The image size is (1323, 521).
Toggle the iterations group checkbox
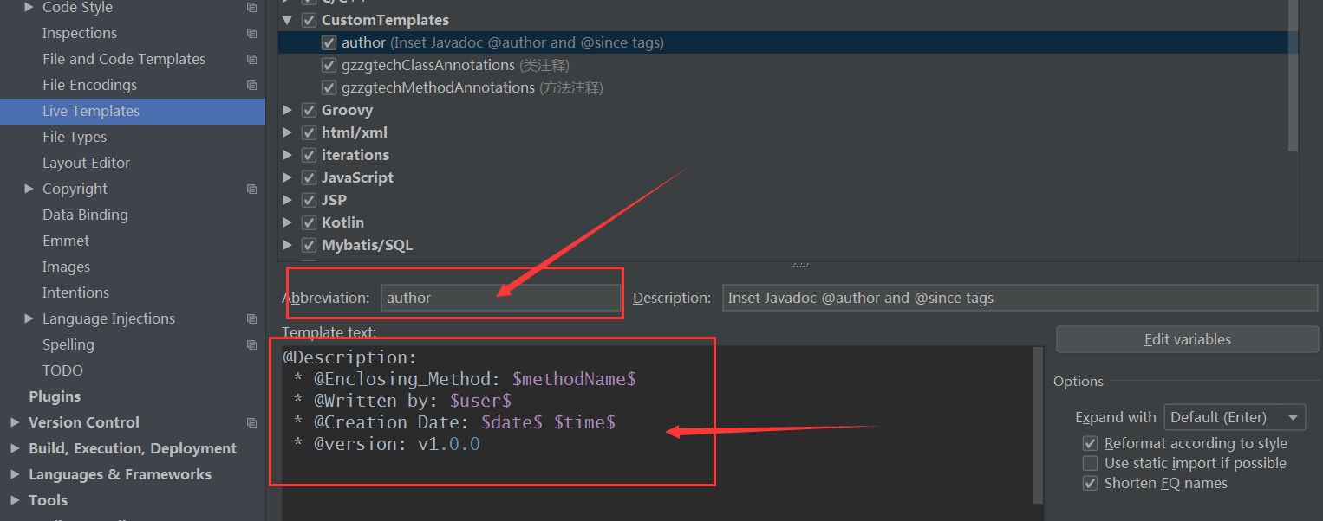coord(309,155)
